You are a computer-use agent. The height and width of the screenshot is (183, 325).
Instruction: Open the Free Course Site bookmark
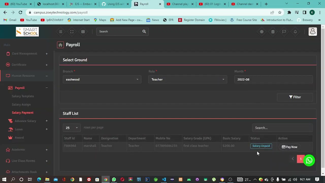[243, 20]
